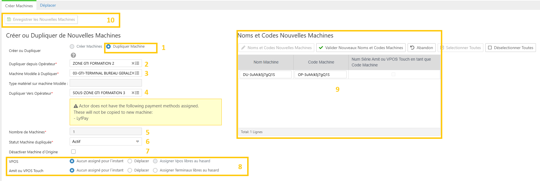540x181 pixels.
Task: Select the Créer Machines radio option
Action: coord(72,46)
